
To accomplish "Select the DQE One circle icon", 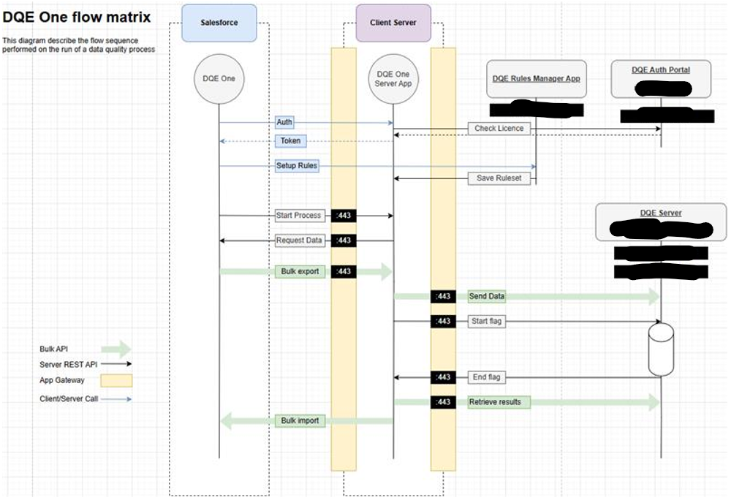I will [x=218, y=79].
